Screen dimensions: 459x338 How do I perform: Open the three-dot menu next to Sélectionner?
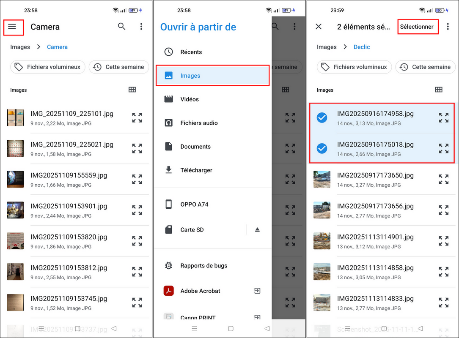448,27
